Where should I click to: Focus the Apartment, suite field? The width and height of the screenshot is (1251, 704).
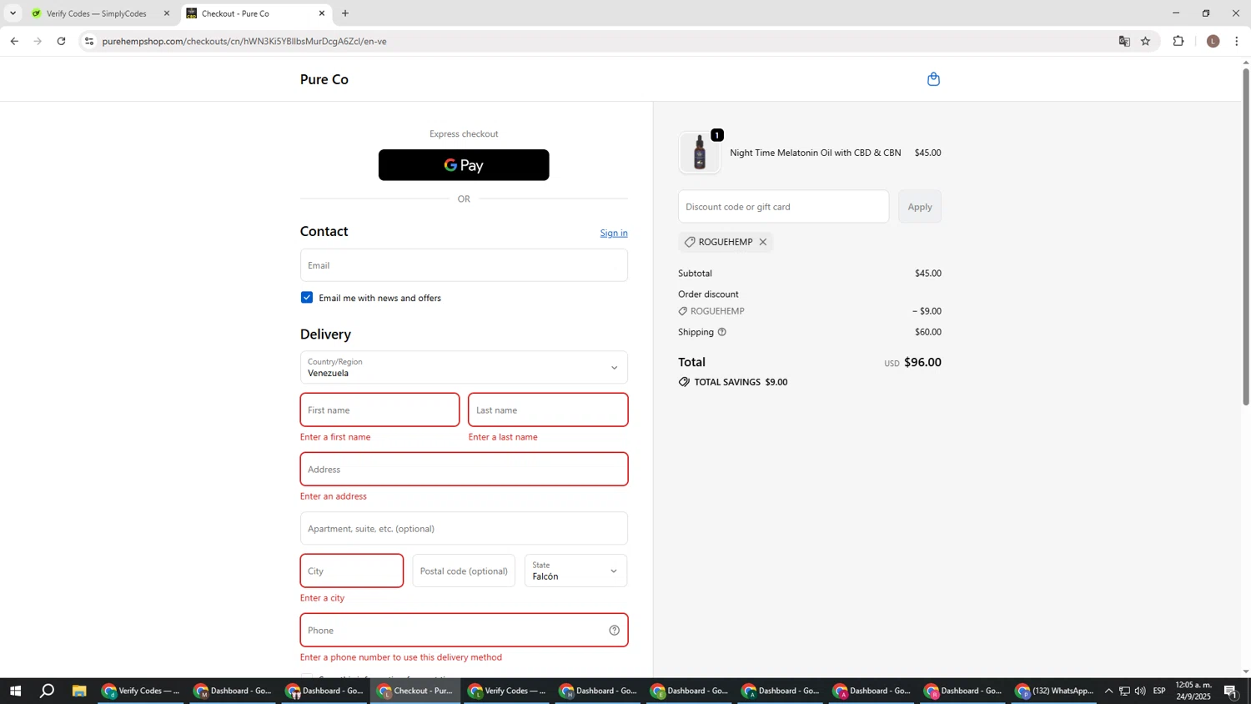[x=464, y=529]
